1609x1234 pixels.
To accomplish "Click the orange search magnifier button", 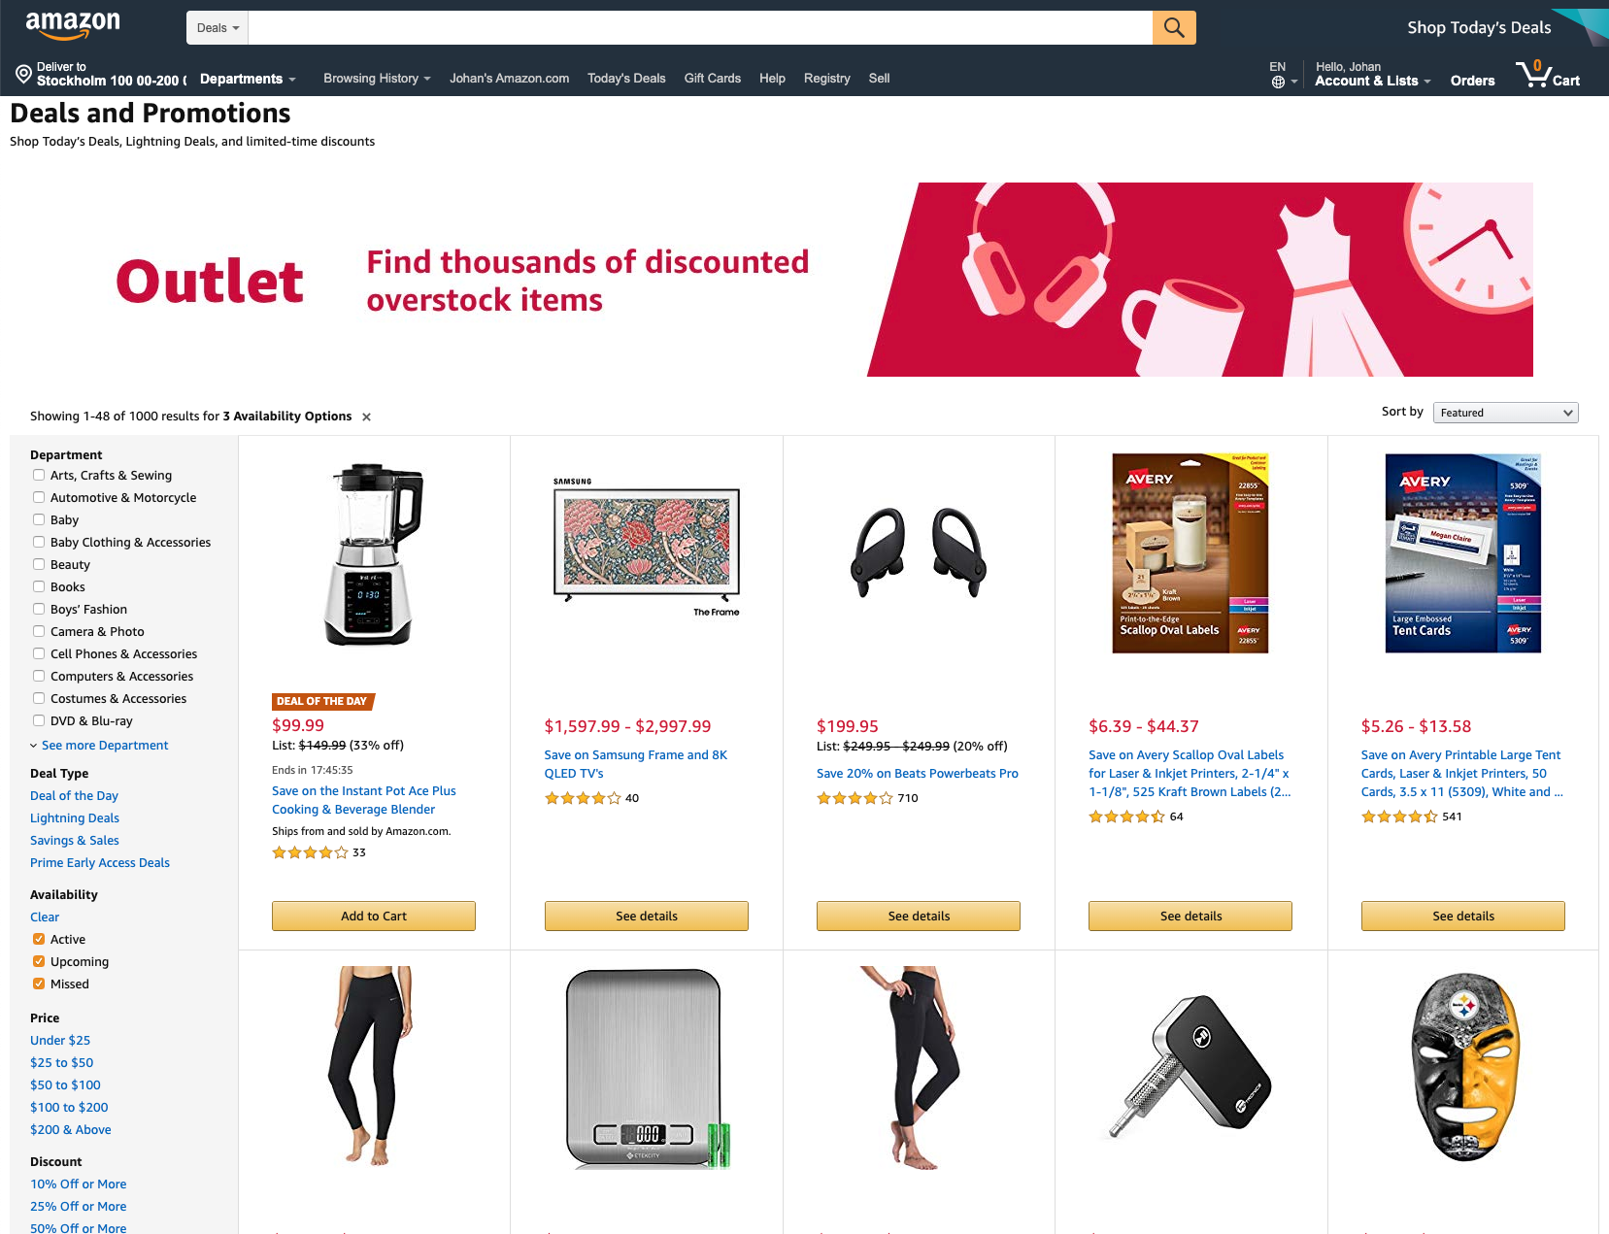I will click(1174, 28).
